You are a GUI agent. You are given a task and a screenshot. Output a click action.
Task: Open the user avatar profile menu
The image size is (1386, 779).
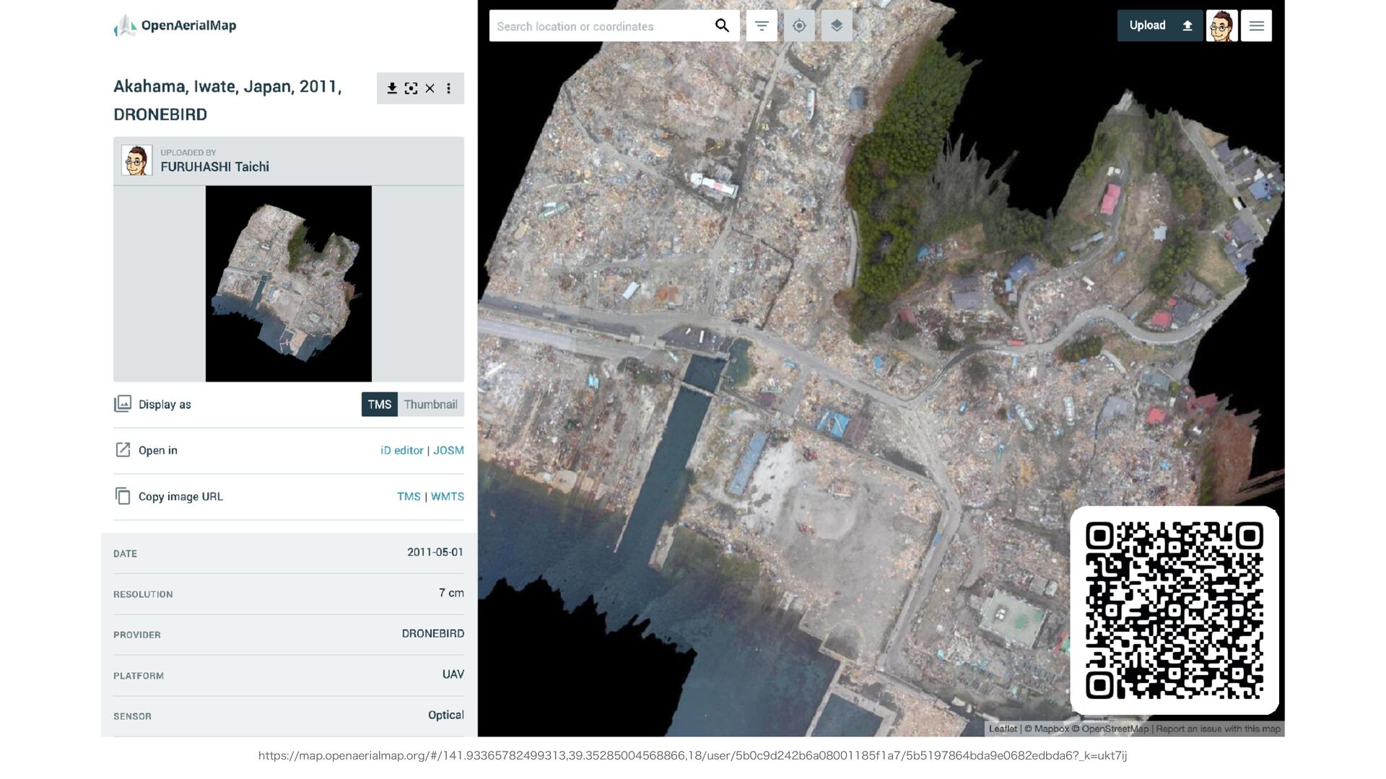[1221, 26]
